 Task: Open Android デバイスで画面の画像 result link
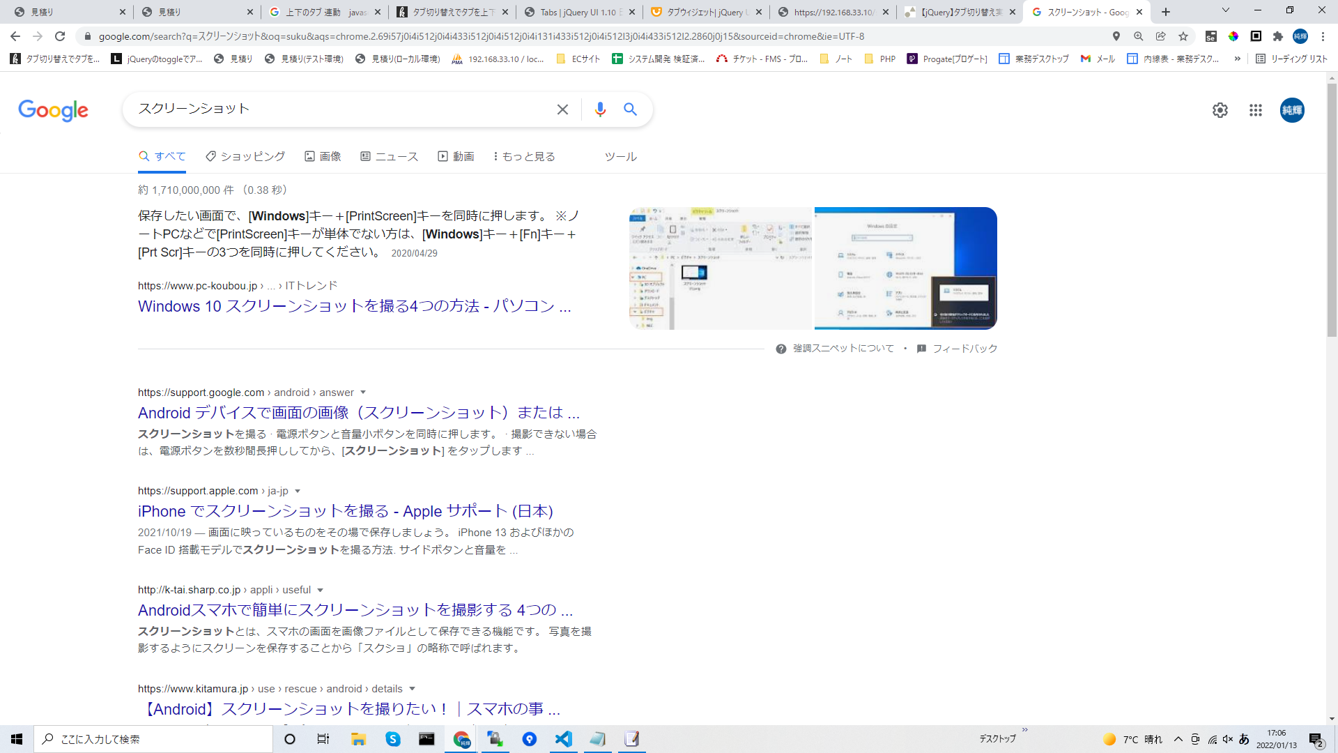click(x=359, y=413)
